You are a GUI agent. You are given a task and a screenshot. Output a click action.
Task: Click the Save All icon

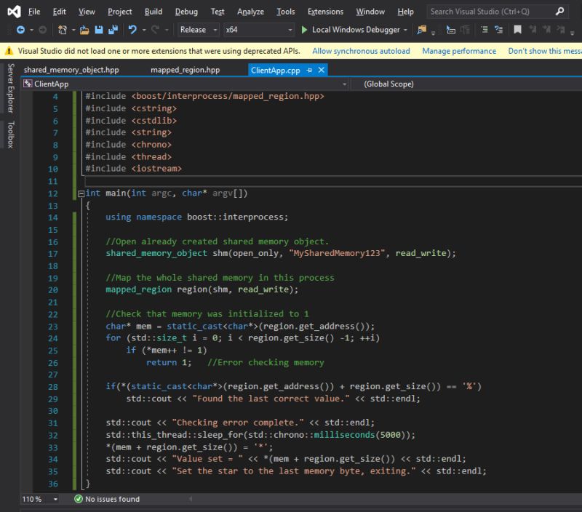click(x=113, y=30)
